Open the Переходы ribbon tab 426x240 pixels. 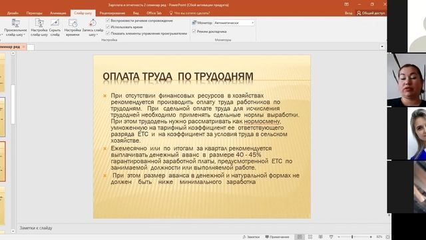pos(34,13)
